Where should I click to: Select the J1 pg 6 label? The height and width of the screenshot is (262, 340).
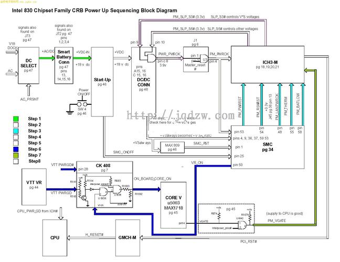(x=195, y=42)
